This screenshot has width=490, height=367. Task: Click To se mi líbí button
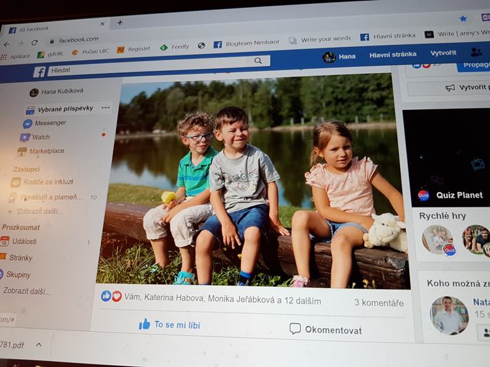(169, 325)
